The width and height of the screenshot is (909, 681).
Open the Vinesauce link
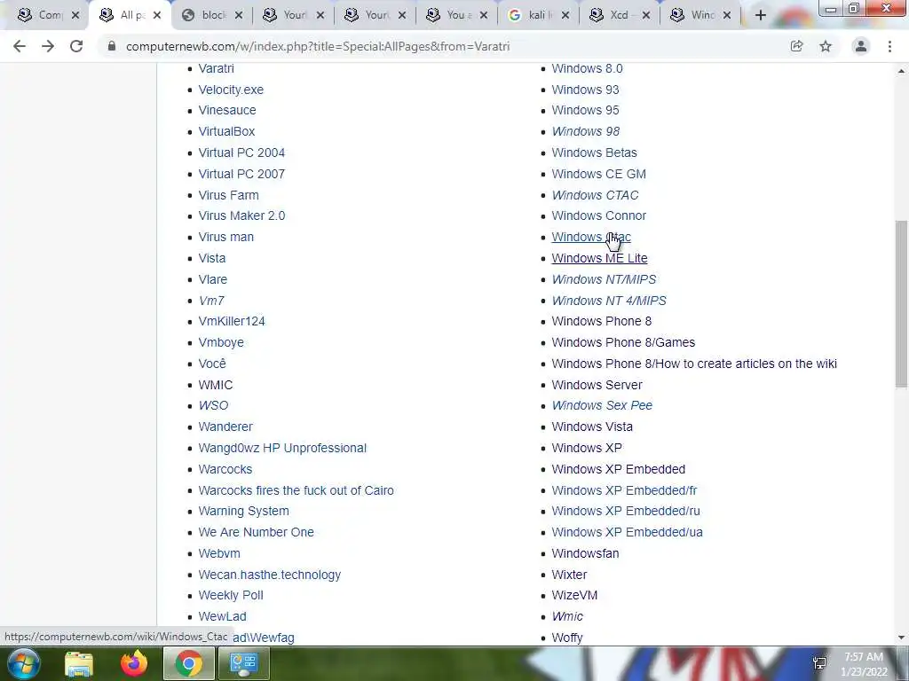click(x=227, y=110)
